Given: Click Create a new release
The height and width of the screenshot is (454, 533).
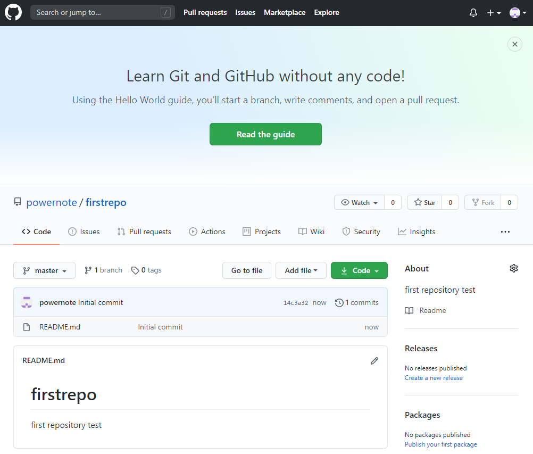Looking at the screenshot, I should (434, 378).
